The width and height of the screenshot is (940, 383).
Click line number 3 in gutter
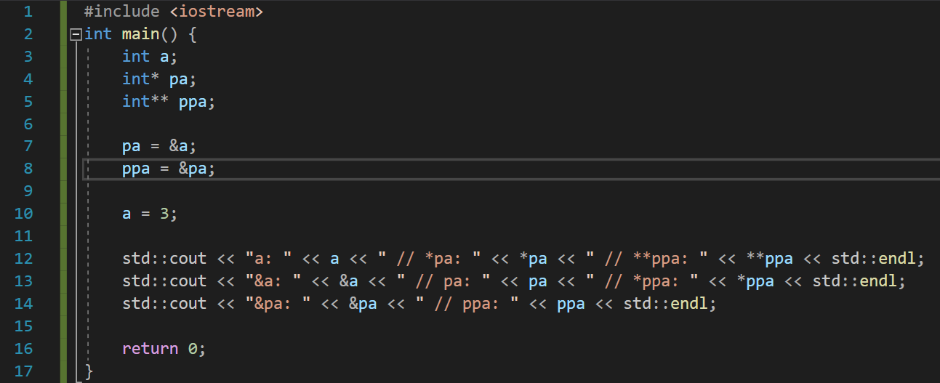click(x=28, y=57)
